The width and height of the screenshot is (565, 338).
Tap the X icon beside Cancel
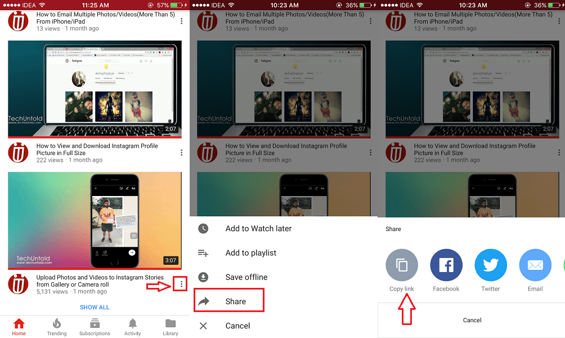coord(203,326)
